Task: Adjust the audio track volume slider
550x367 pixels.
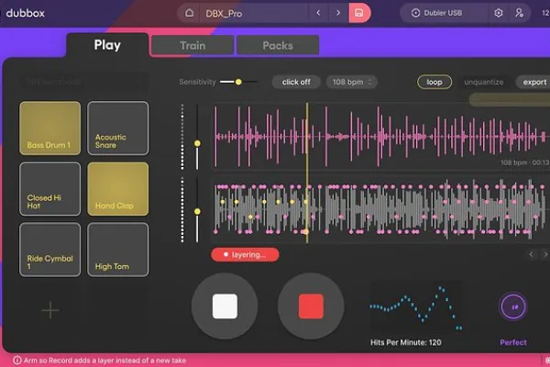Action: tap(197, 143)
